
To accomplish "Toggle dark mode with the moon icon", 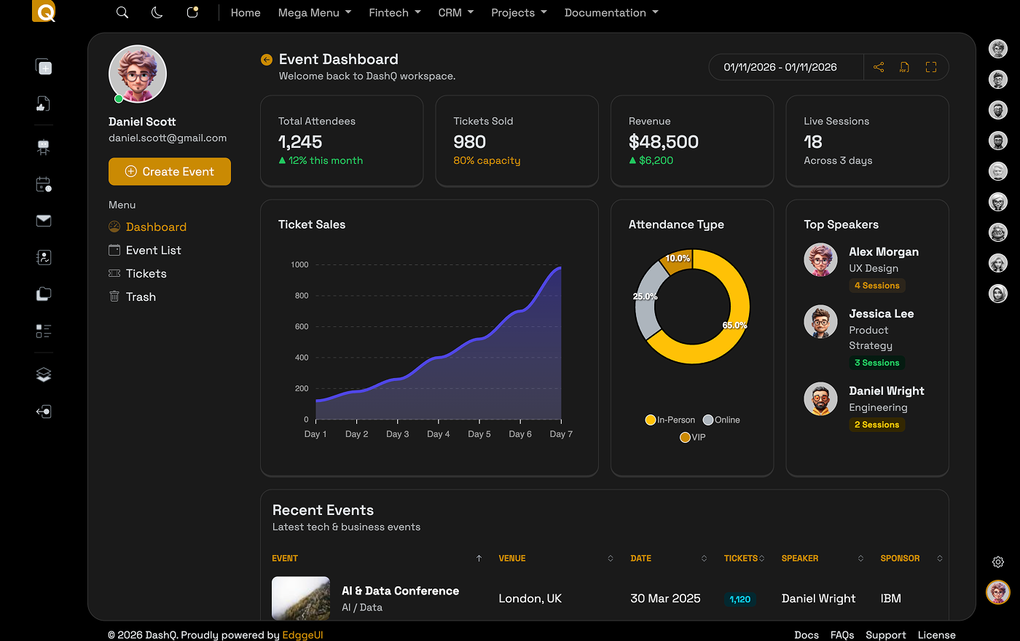I will [x=157, y=12].
